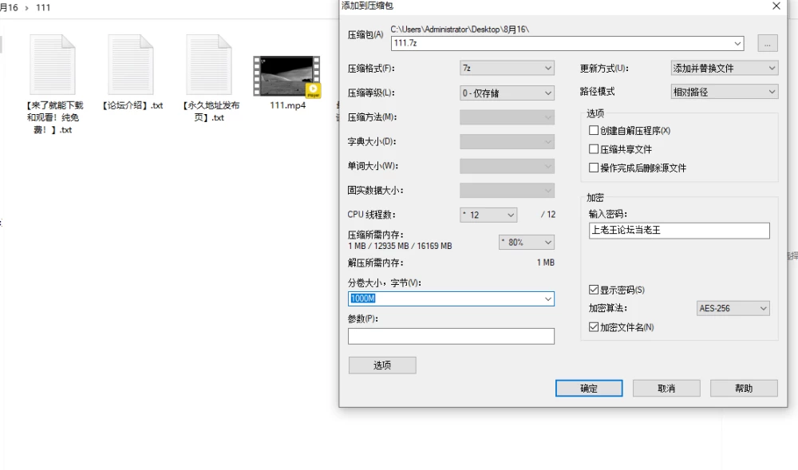Select the 111.mp4 video thumbnail

click(287, 77)
